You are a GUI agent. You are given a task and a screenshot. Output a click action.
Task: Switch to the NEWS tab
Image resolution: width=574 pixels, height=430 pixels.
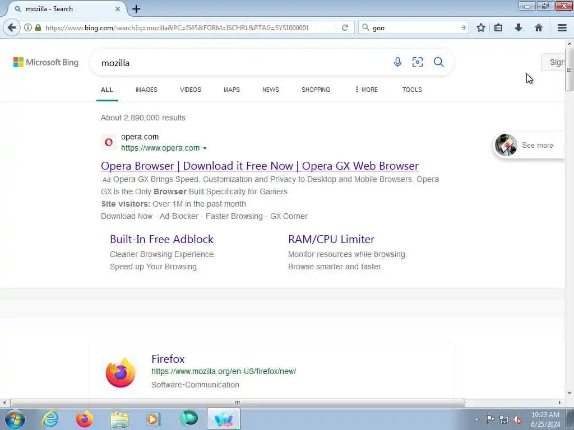pyautogui.click(x=271, y=90)
